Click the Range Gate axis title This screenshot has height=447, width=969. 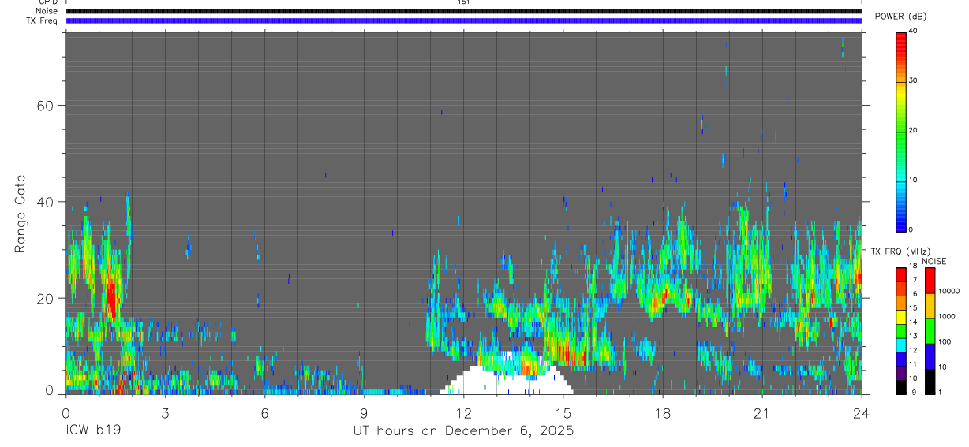[x=21, y=214]
